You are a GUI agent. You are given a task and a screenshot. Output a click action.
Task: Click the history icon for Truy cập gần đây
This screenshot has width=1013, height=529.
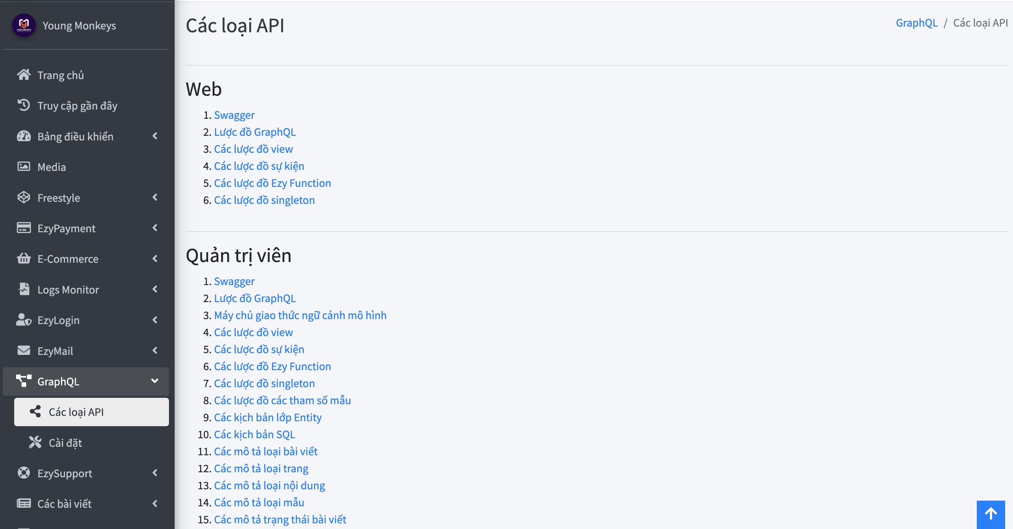[x=23, y=105]
